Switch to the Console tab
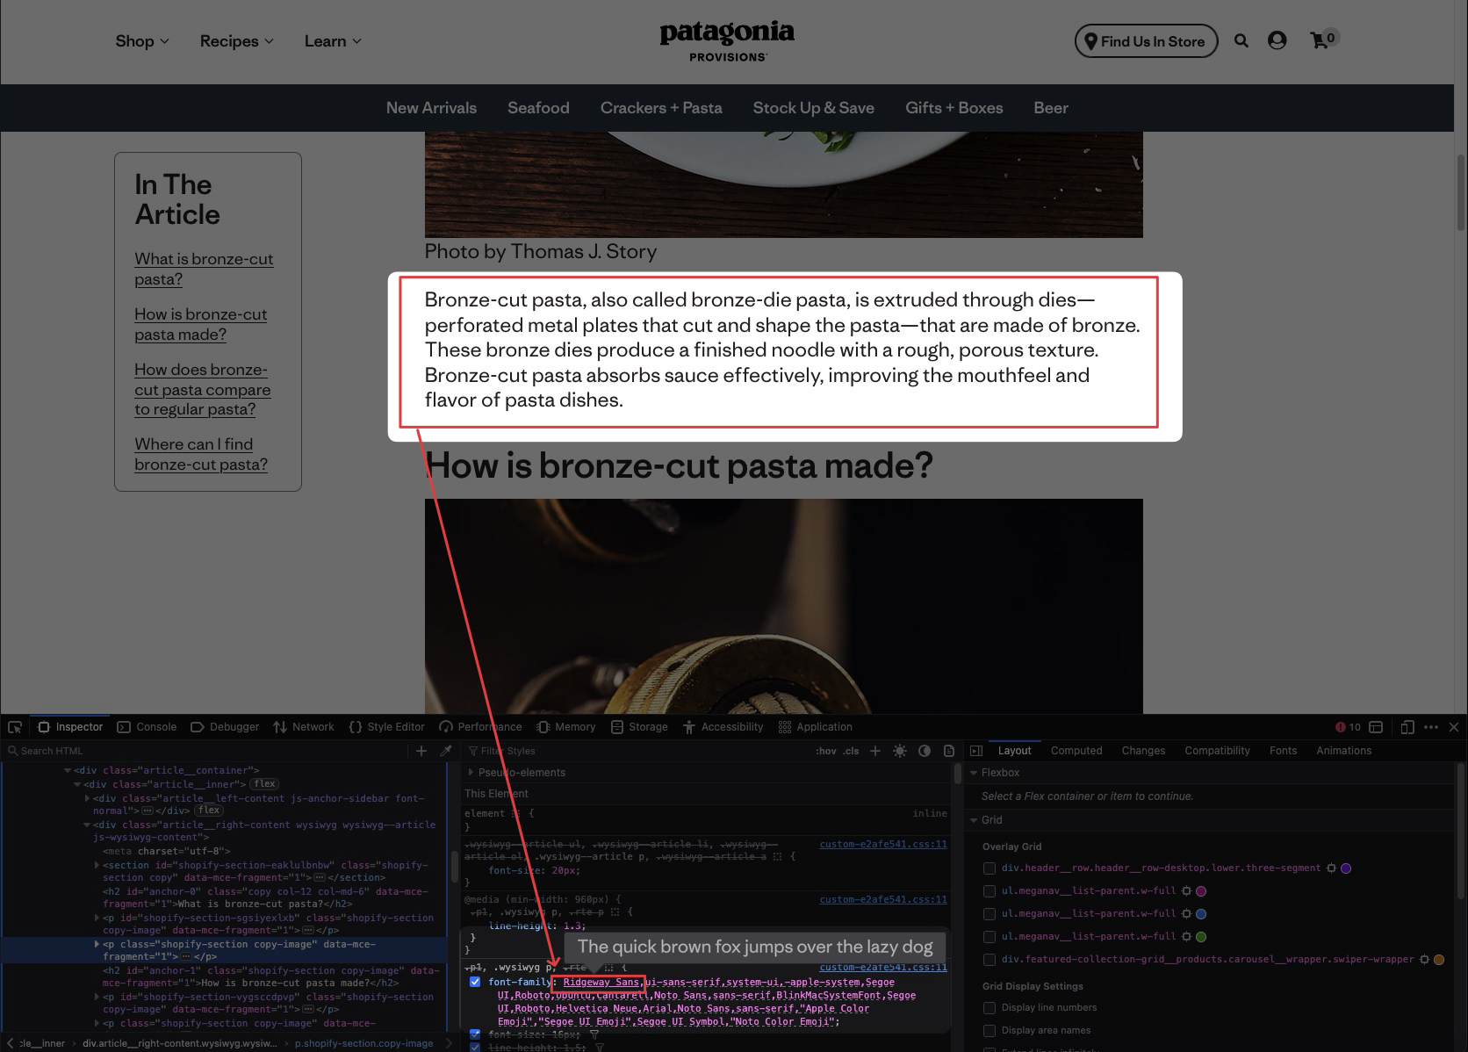Viewport: 1468px width, 1052px height. 147,727
